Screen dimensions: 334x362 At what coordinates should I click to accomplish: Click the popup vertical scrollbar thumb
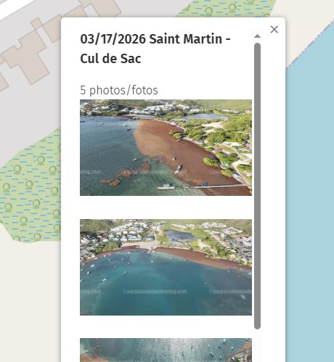click(x=257, y=186)
